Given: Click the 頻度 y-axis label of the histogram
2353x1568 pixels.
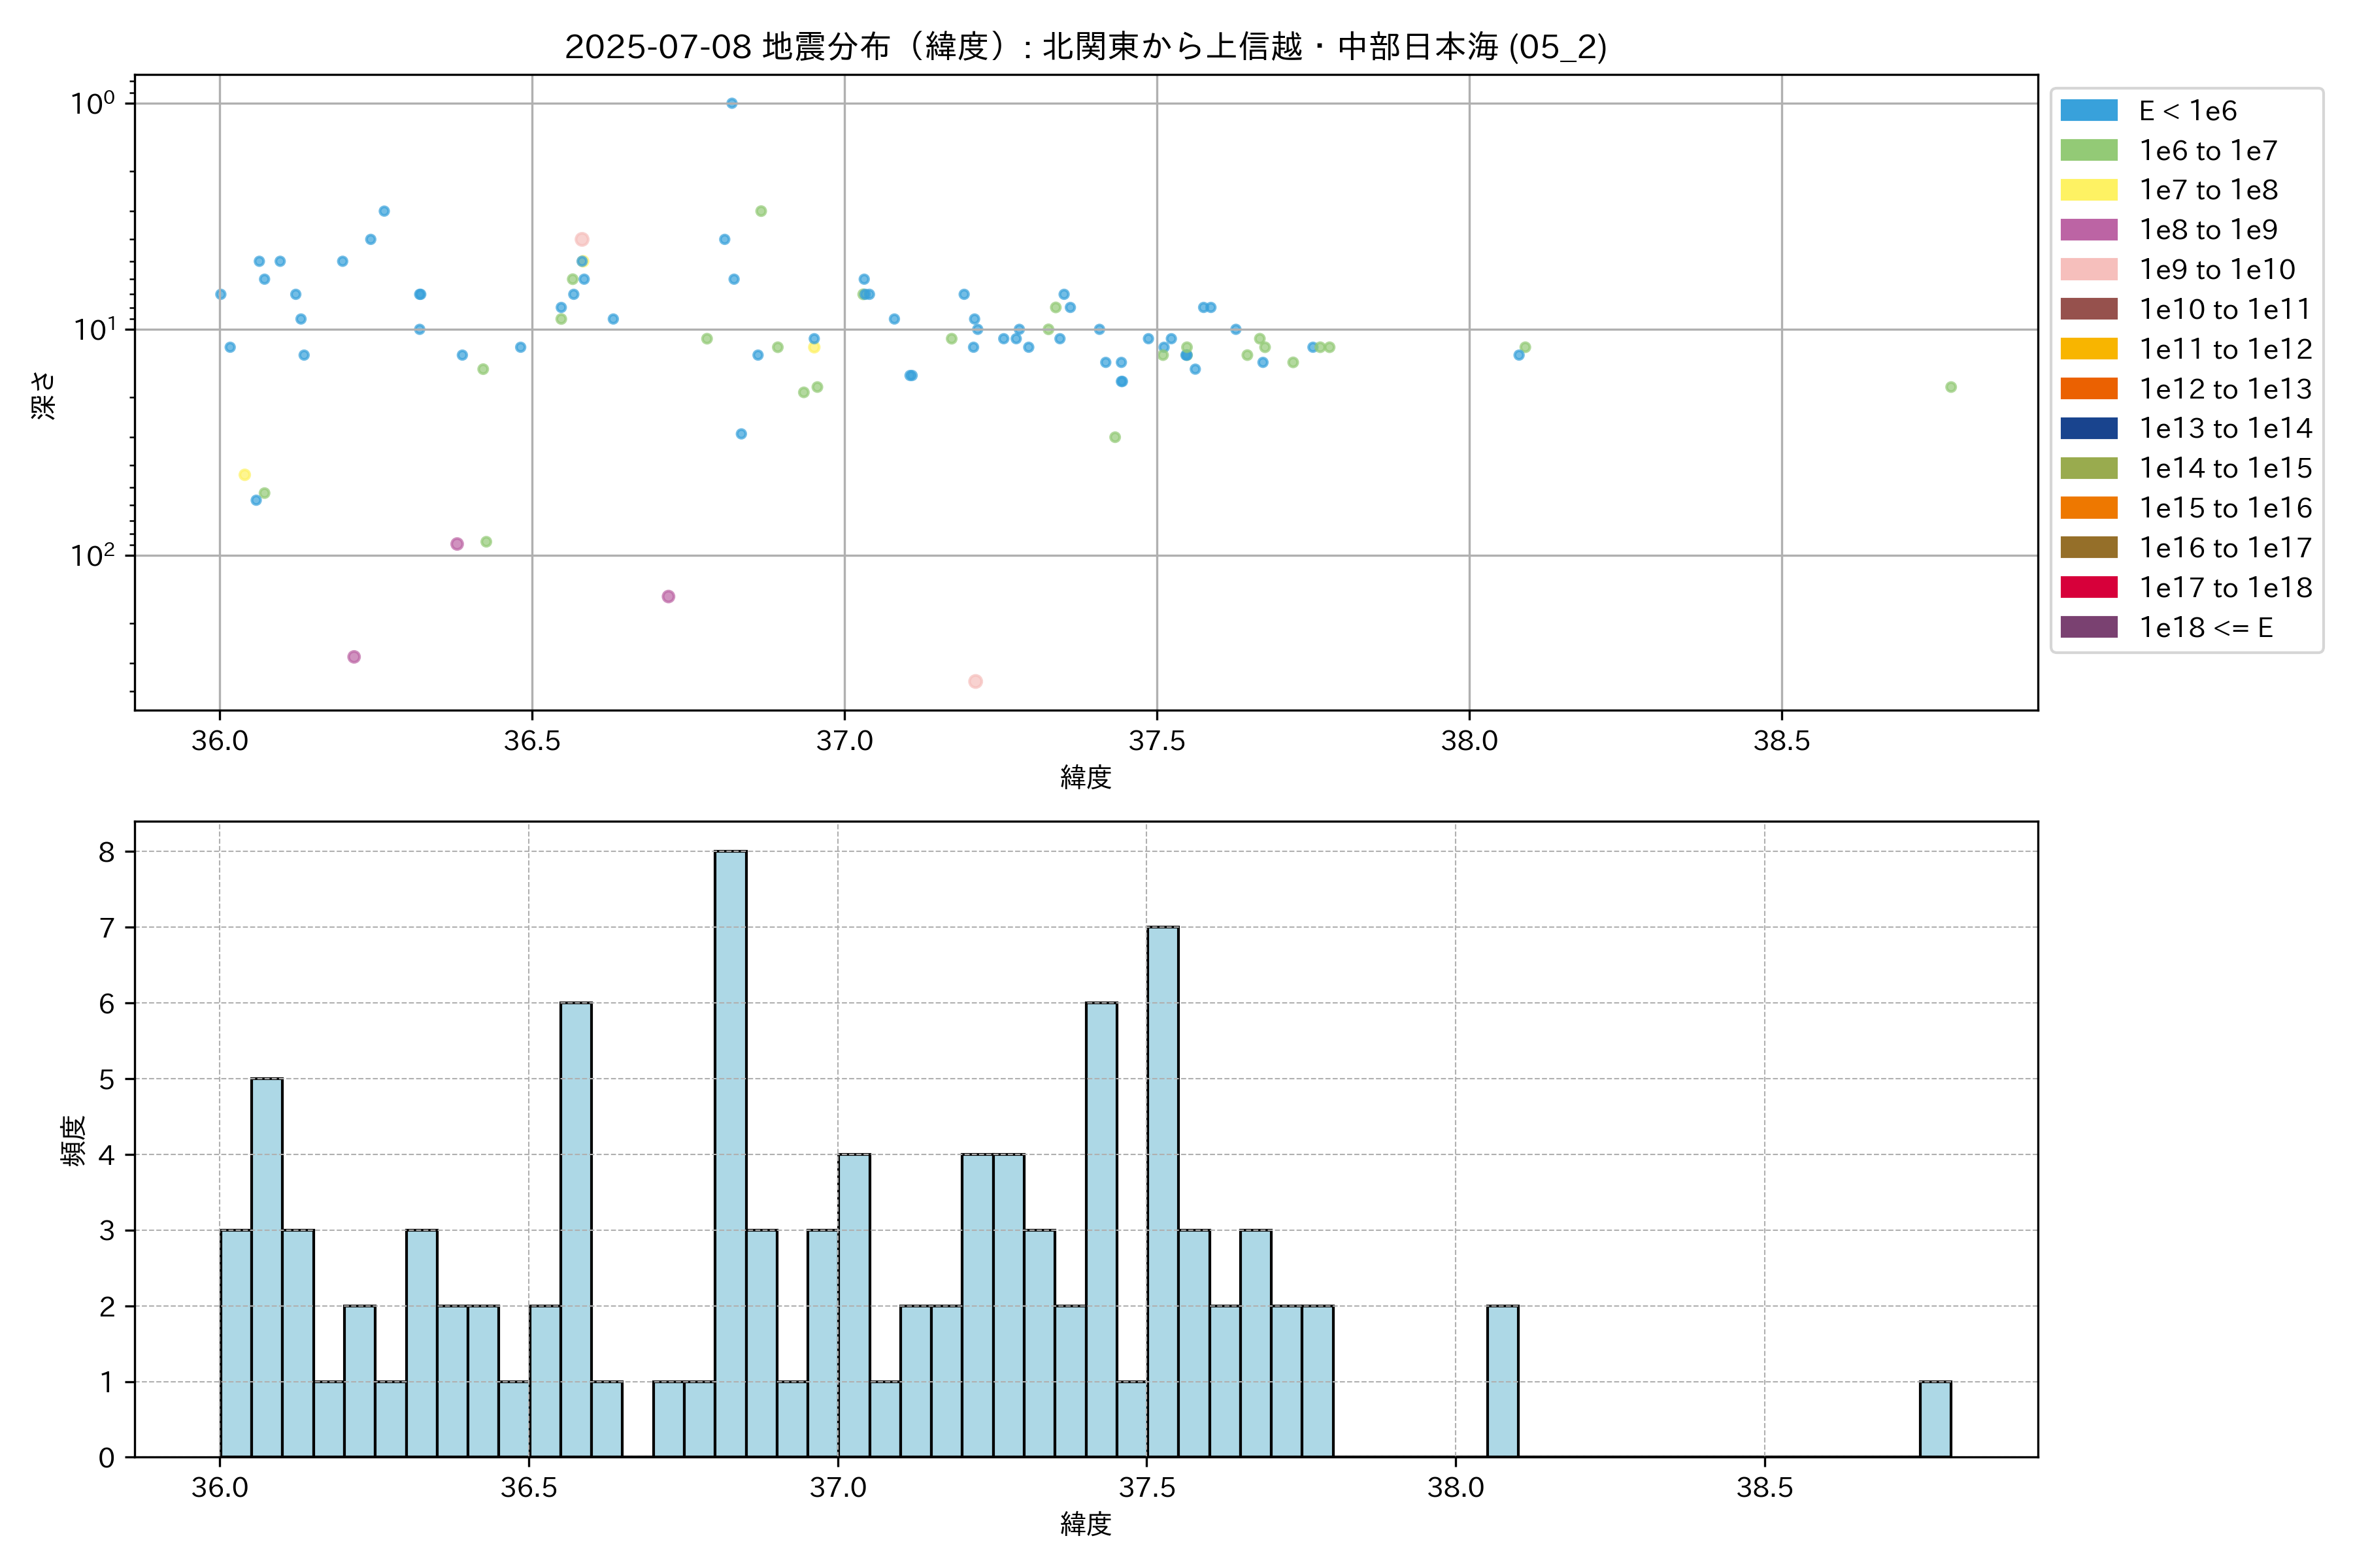Looking at the screenshot, I should pos(73,1140).
